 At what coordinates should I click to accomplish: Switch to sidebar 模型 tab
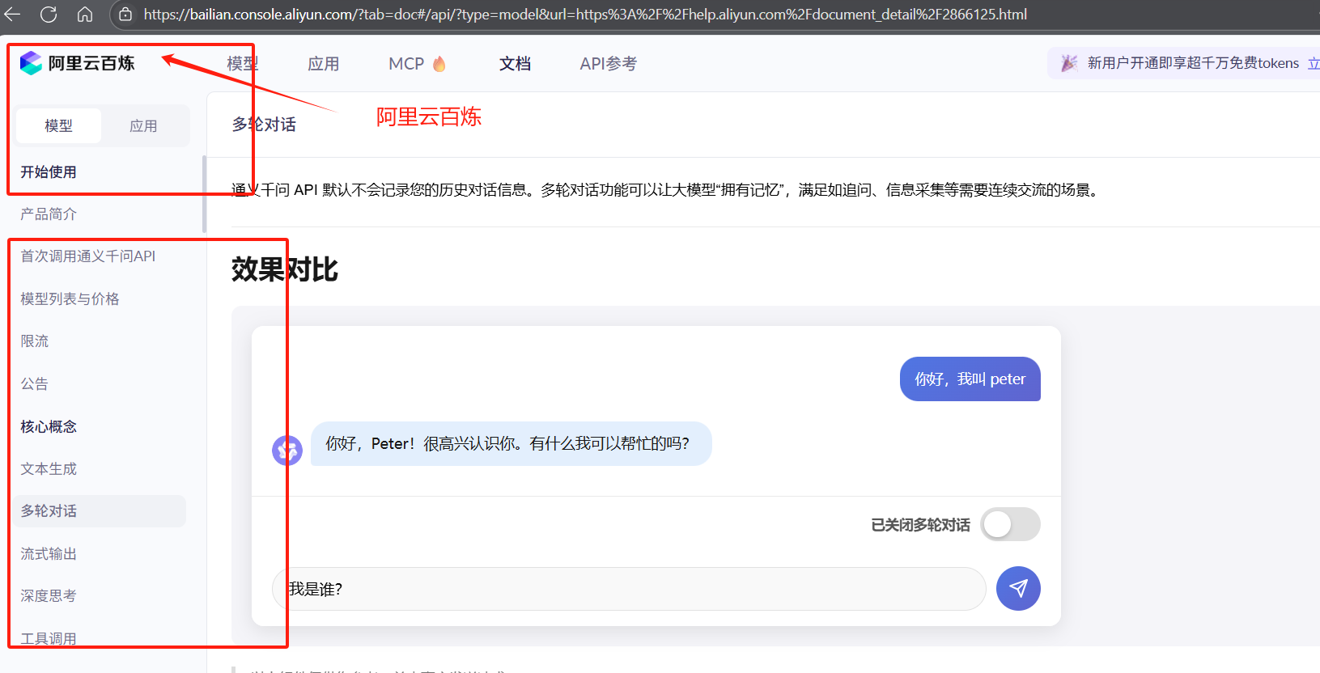coord(58,126)
